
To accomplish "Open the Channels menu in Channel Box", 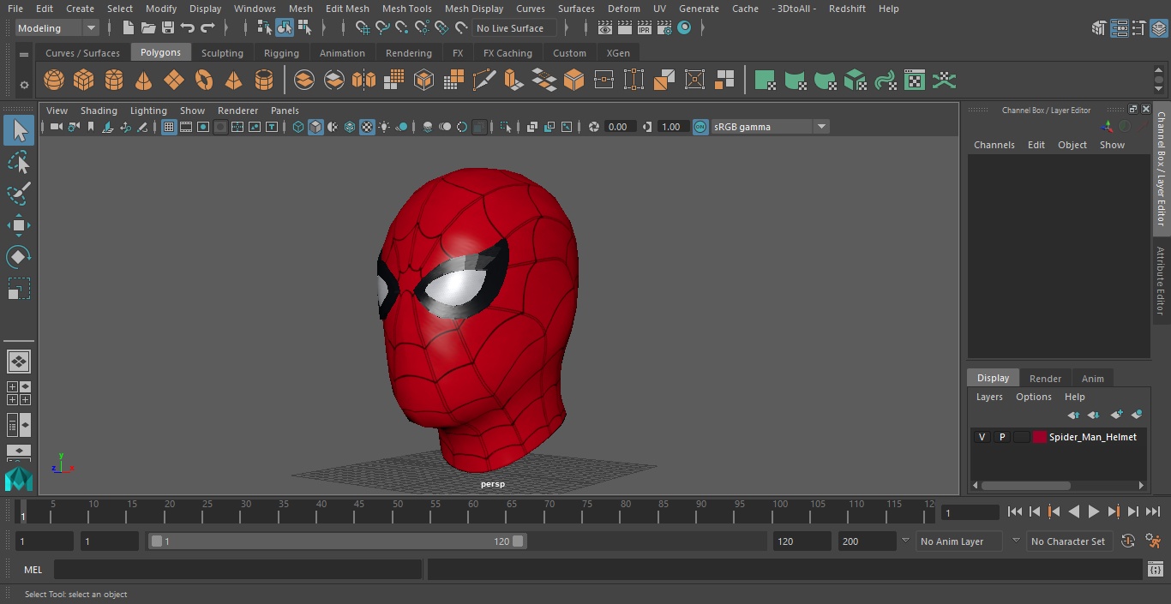I will tap(994, 145).
